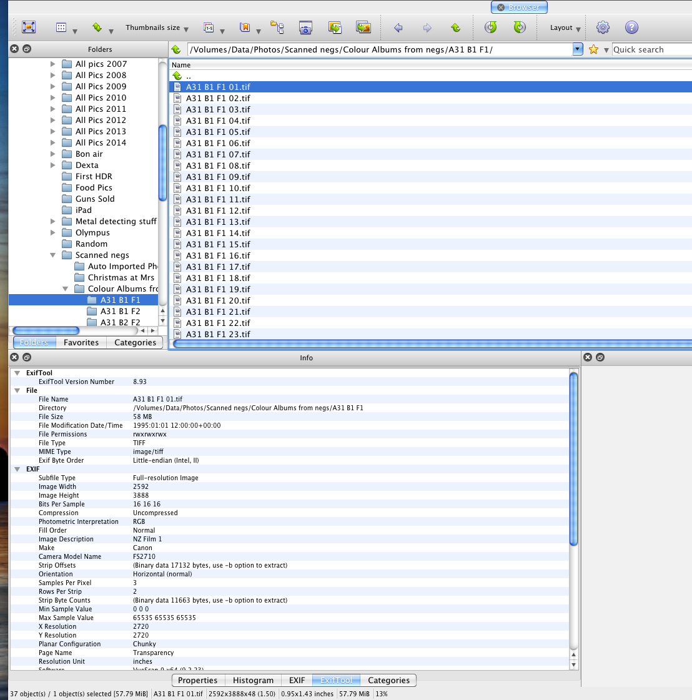This screenshot has width=692, height=700.
Task: Open the Thumbnails size dropdown
Action: point(157,28)
